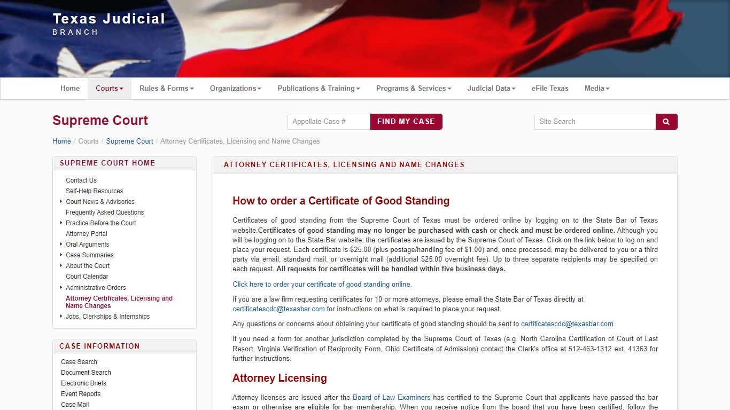
Task: Open Board of Law Examiners link
Action: click(x=392, y=398)
